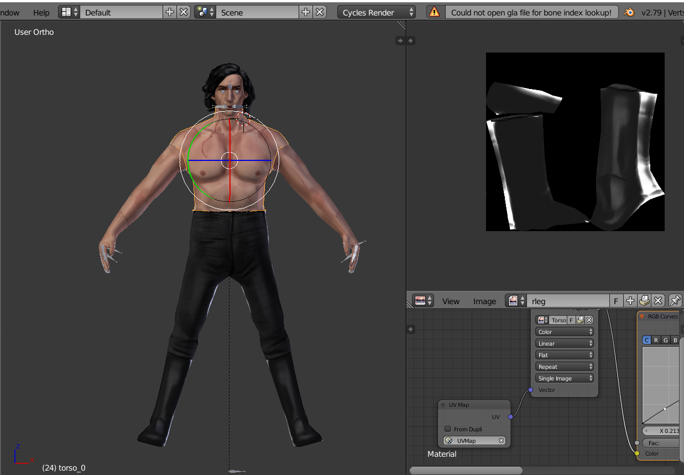Open the scene browser icon

(x=205, y=12)
